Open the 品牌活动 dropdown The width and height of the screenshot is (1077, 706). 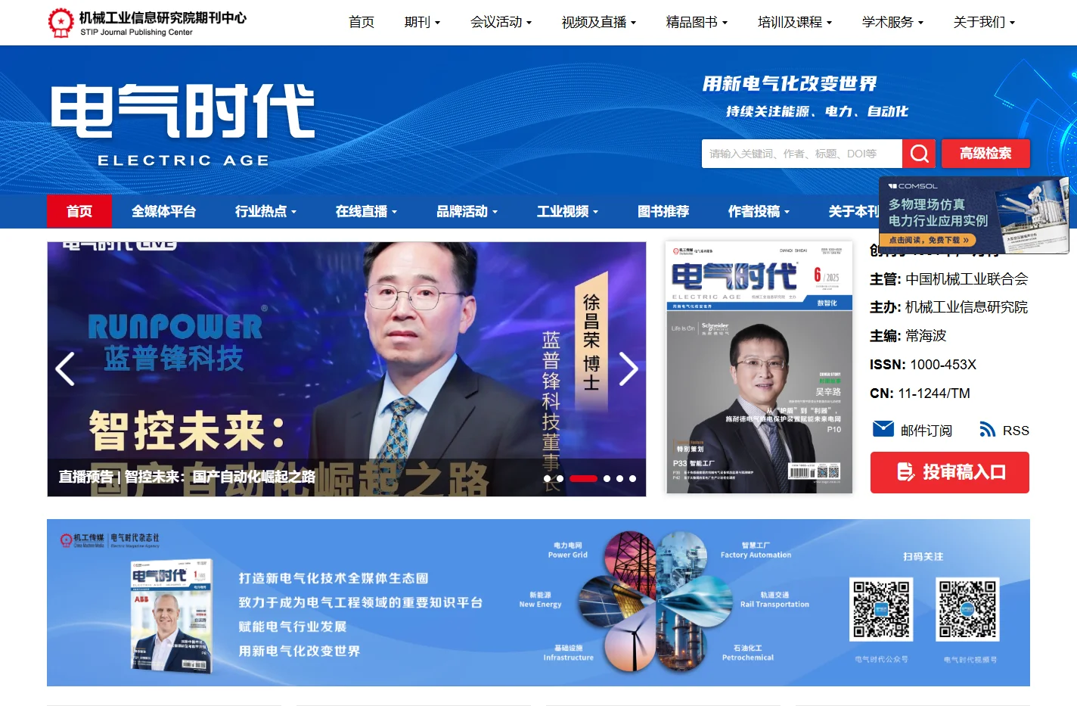467,211
